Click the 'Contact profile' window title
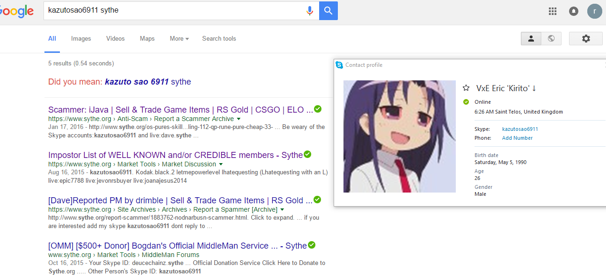The image size is (606, 279). tap(364, 65)
